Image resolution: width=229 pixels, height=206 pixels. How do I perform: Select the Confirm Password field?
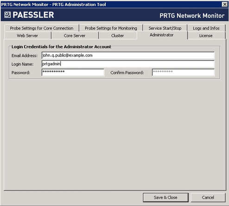[x=184, y=72]
